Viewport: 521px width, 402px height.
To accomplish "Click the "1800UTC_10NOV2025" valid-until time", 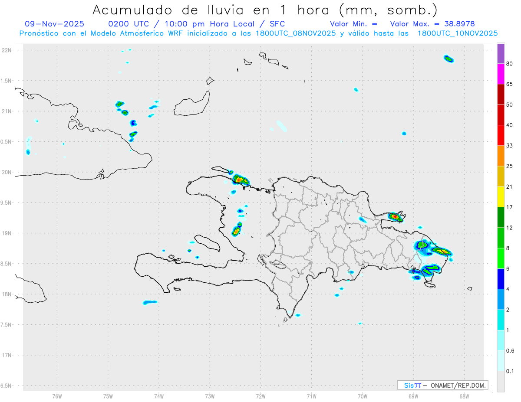I will [x=457, y=33].
